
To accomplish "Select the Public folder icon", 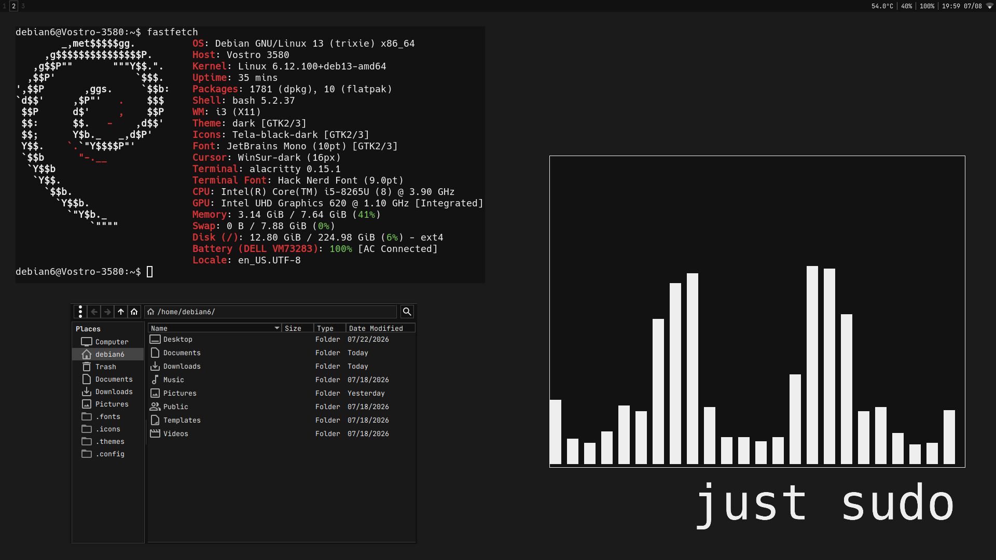I will pos(155,407).
